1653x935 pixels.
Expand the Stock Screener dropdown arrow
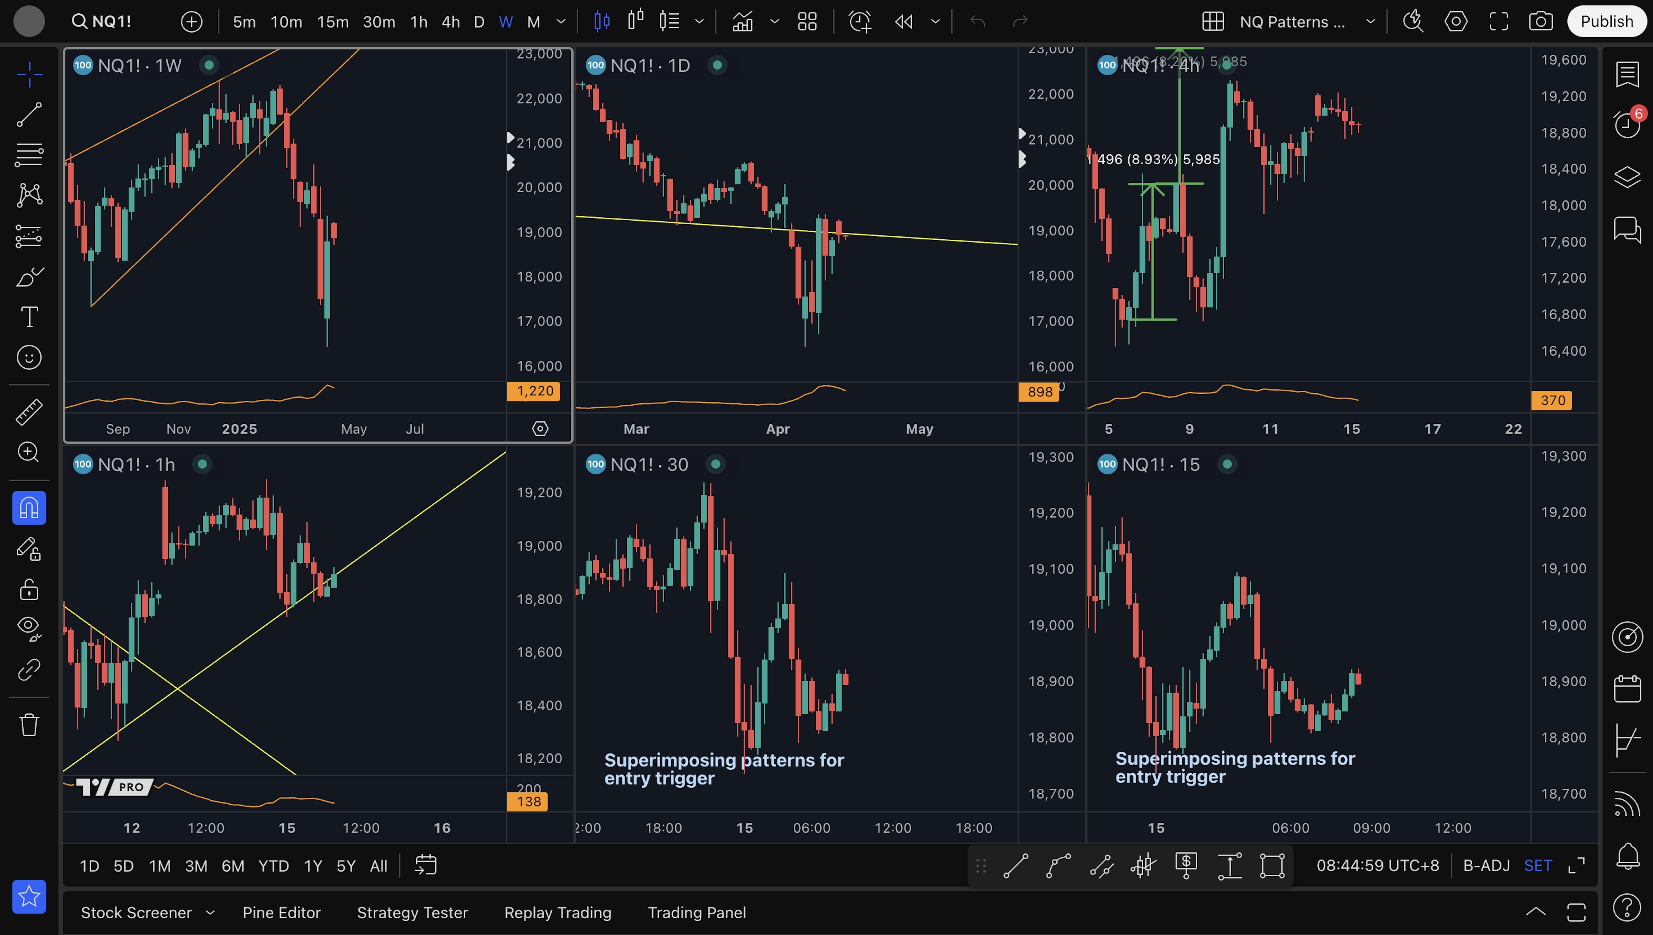(210, 913)
